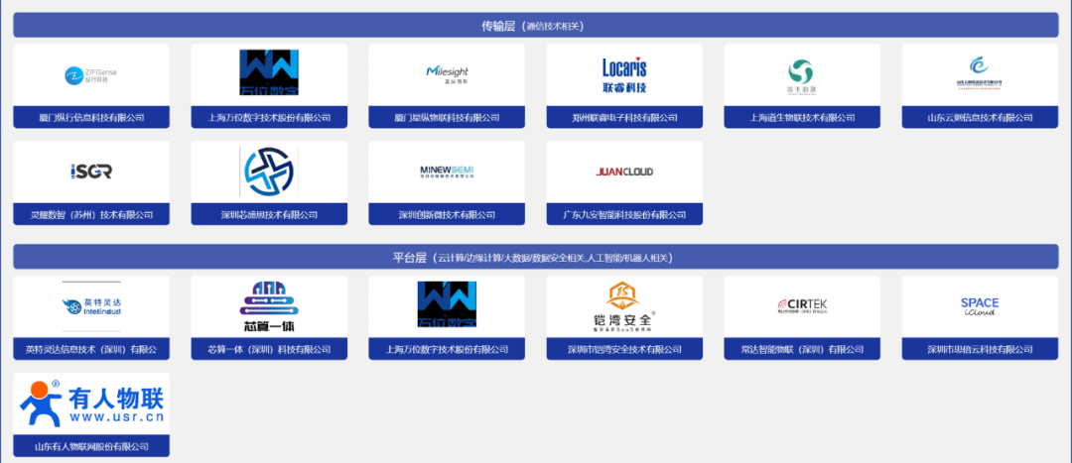Open the 山东云则 blue wave logo
The image size is (1072, 463).
(x=979, y=75)
